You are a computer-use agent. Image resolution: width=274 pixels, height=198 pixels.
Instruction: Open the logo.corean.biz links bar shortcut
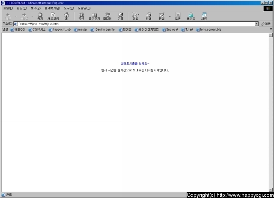click(x=208, y=29)
